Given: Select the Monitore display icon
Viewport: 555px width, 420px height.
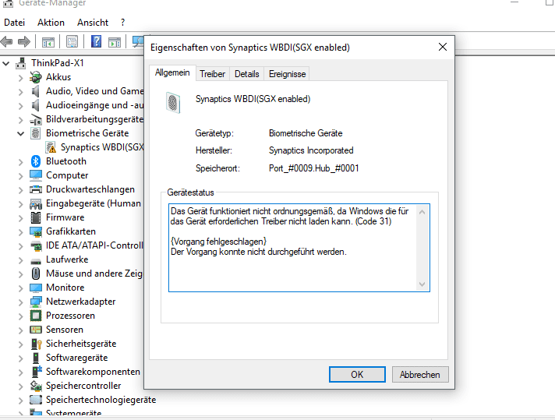Looking at the screenshot, I should click(x=36, y=288).
